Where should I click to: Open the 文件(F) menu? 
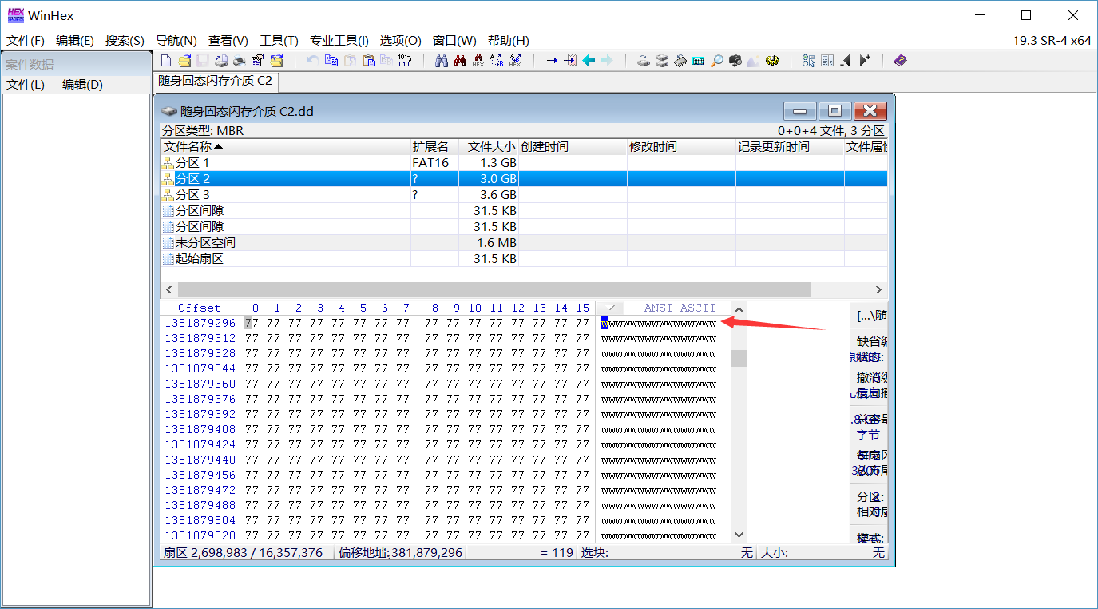tap(26, 40)
